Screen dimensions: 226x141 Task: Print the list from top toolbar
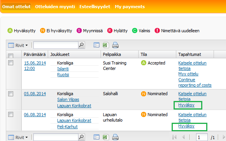115,45
